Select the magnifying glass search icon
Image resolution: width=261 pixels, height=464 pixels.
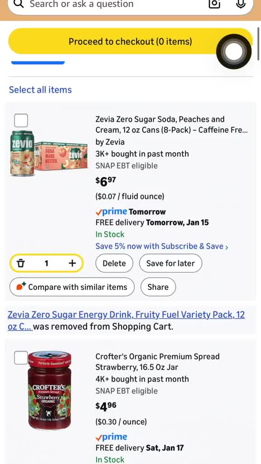pyautogui.click(x=19, y=5)
